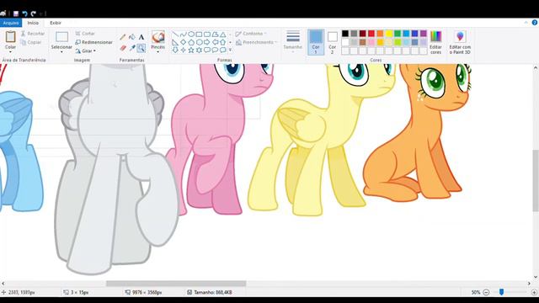Choose the Down arrow shape
Screen dimensions: 539x303
[175, 50]
